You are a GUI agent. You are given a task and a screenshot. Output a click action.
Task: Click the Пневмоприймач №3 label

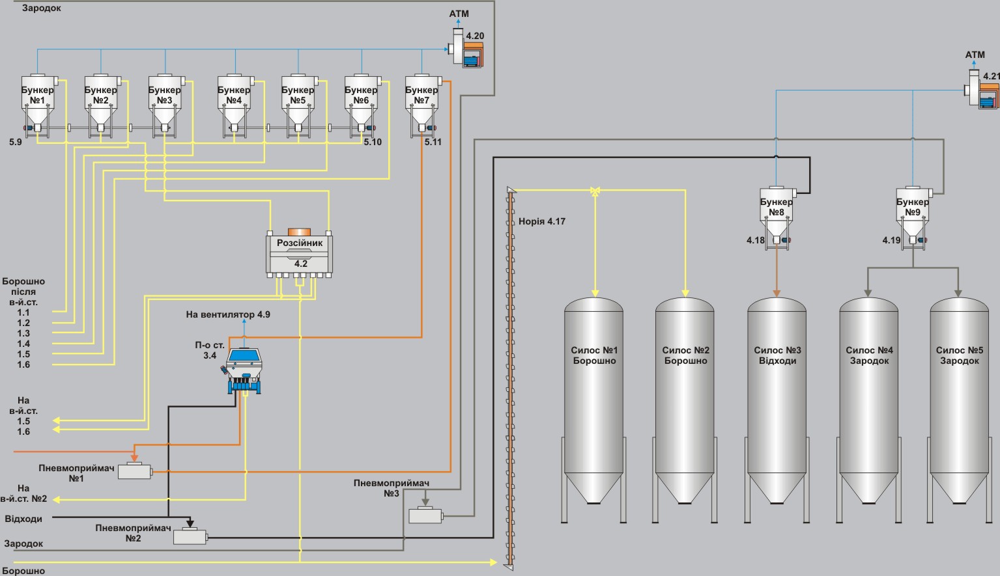[x=392, y=488]
